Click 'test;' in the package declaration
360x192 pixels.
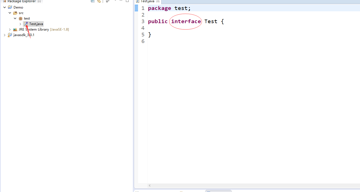182,8
